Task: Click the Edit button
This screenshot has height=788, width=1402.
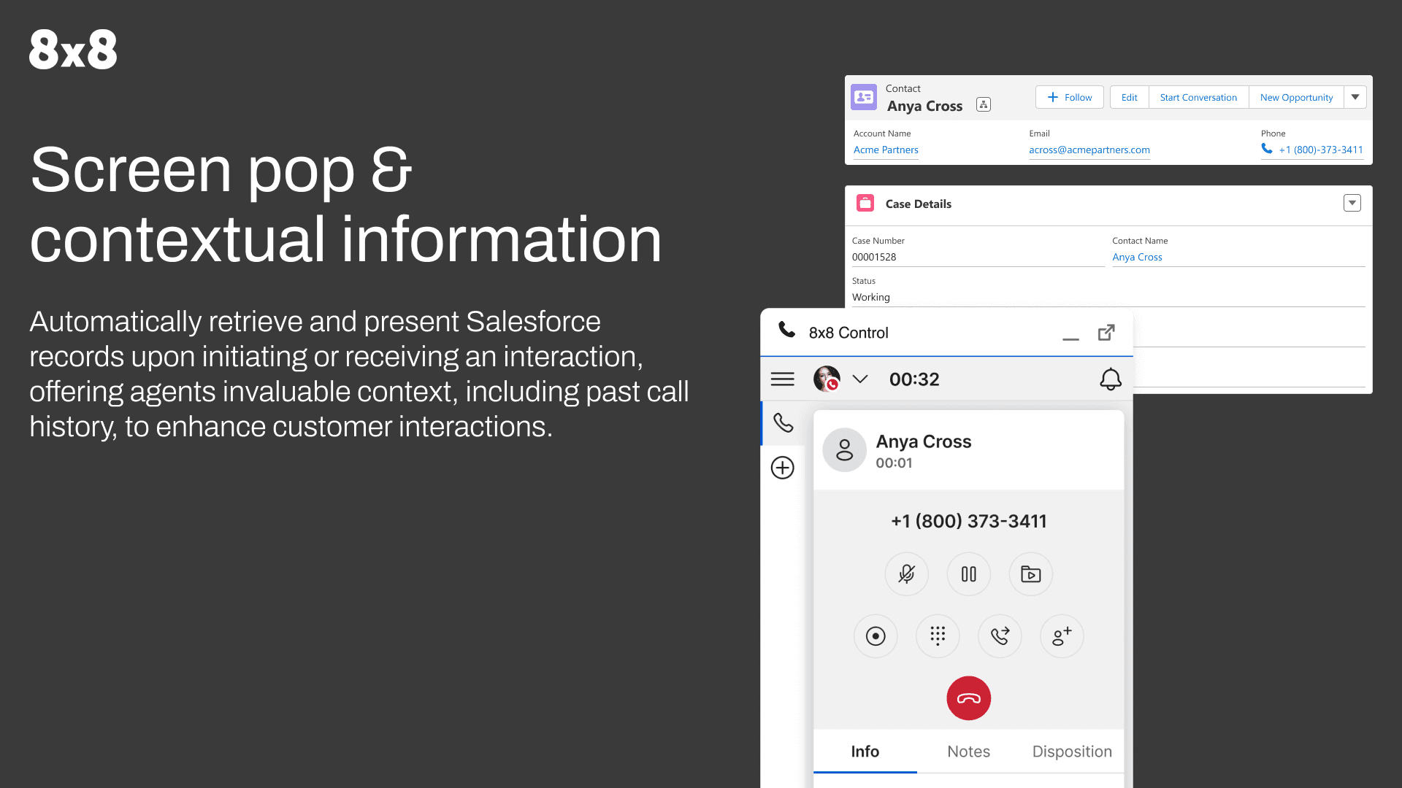Action: click(1129, 97)
